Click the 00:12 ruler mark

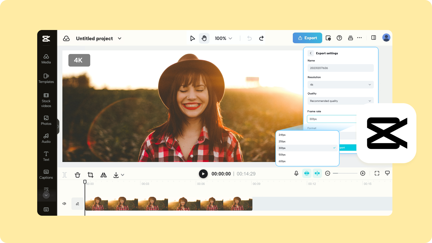(312, 184)
